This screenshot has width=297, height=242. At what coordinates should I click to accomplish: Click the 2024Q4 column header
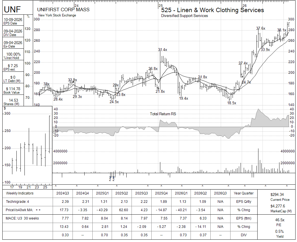point(83,193)
